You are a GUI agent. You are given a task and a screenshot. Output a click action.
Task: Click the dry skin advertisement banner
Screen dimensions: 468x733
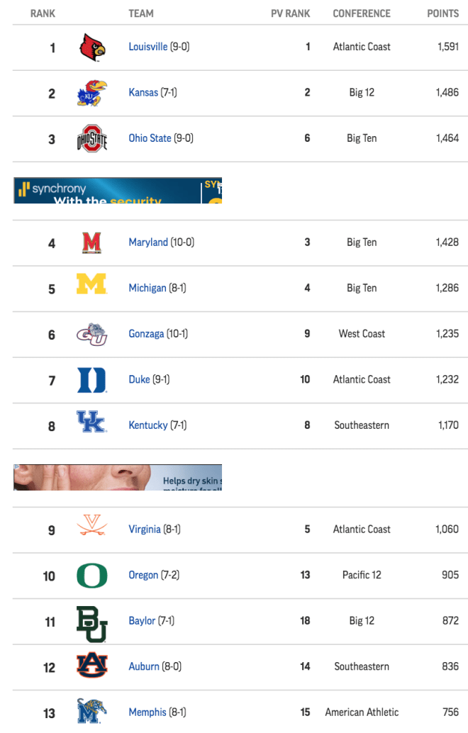click(x=118, y=477)
